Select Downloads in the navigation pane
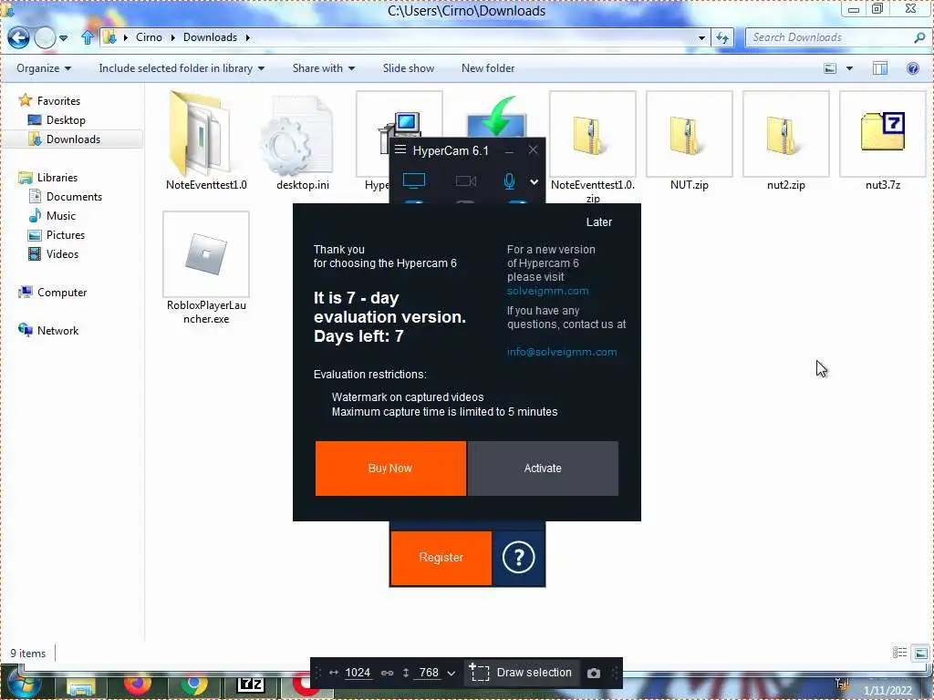The height and width of the screenshot is (700, 934). [x=73, y=139]
